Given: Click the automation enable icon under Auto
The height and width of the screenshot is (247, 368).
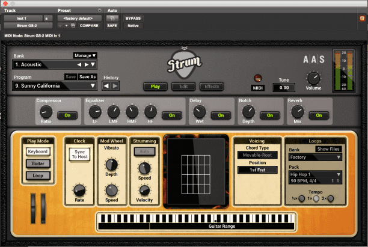Looking at the screenshot, I should tap(112, 18).
